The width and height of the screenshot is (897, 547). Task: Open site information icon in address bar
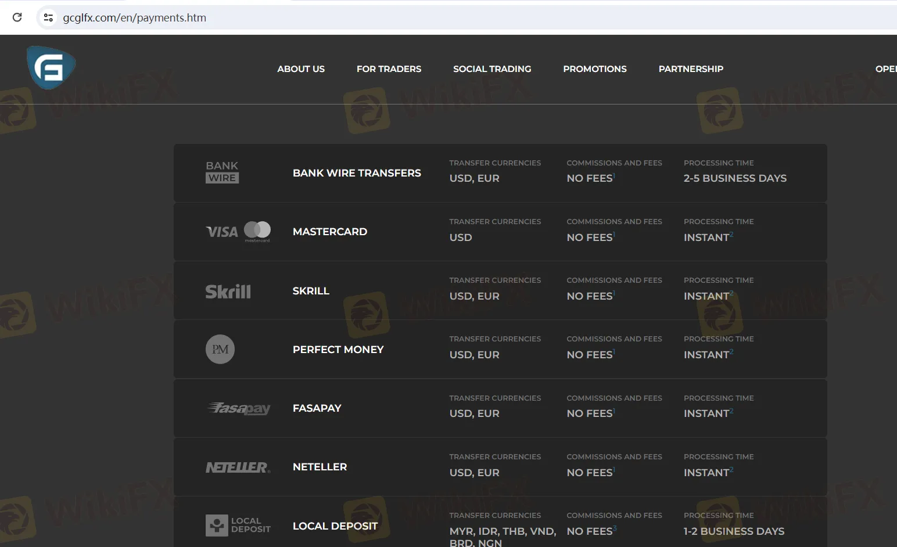click(x=49, y=17)
